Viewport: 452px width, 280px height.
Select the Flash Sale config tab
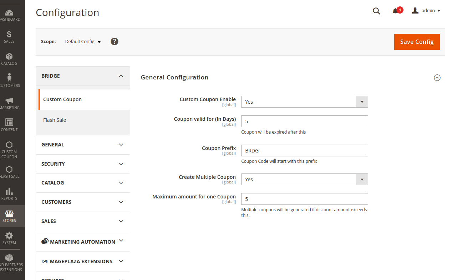(x=55, y=120)
